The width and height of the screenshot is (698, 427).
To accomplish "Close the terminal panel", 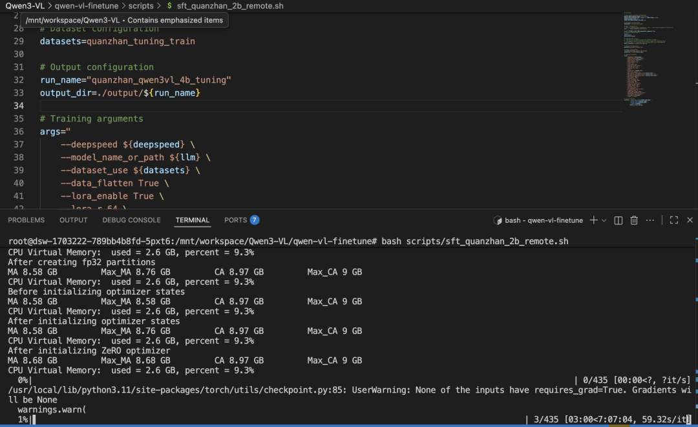I will pos(690,220).
